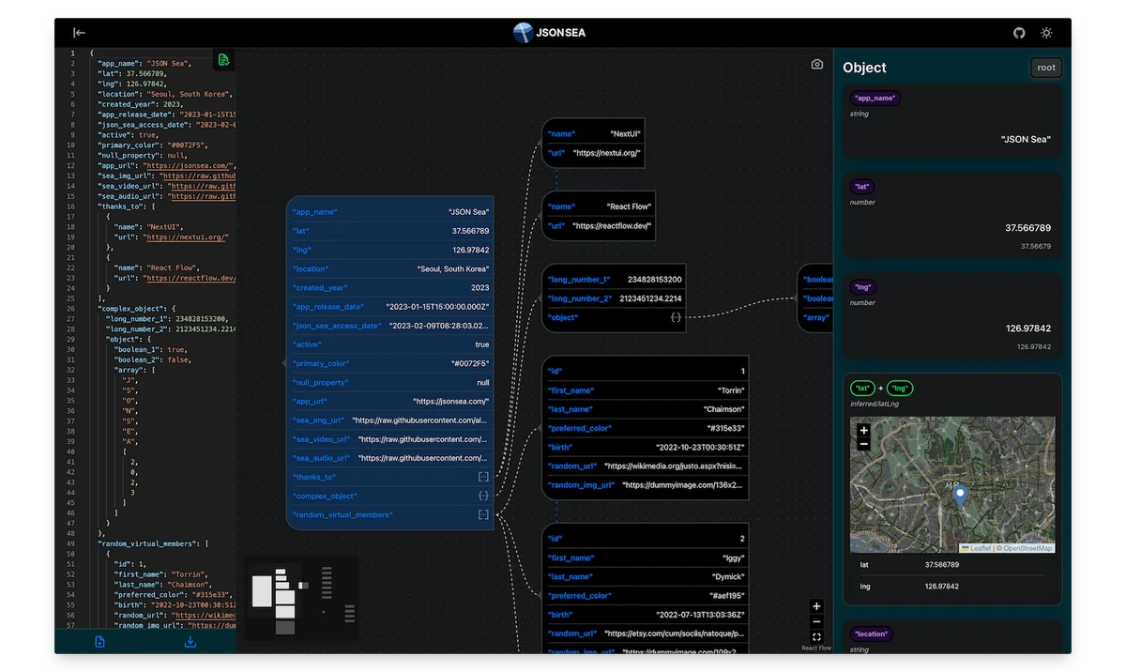Image resolution: width=1126 pixels, height=672 pixels.
Task: Click the "last_name" row showing Dymick
Action: (646, 576)
